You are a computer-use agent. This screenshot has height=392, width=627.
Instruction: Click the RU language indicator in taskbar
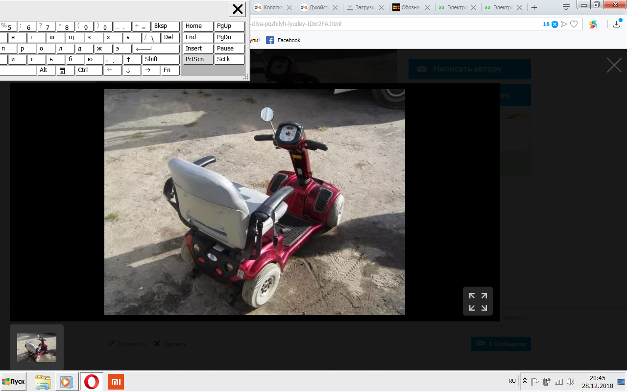point(512,381)
